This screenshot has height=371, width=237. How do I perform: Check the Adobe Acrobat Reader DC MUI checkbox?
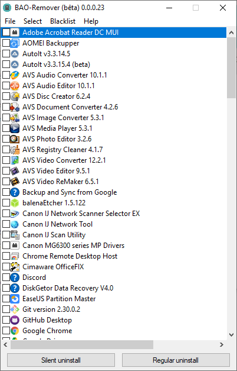(x=6, y=33)
